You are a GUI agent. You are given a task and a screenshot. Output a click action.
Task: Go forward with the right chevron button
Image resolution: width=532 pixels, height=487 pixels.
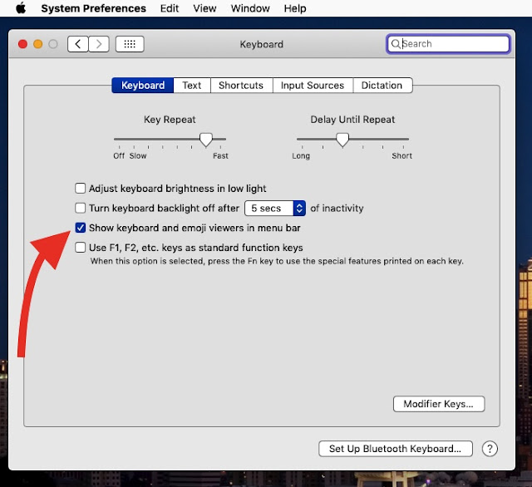[99, 44]
